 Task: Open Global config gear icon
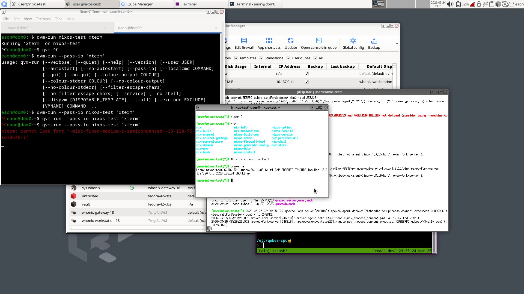pyautogui.click(x=353, y=41)
